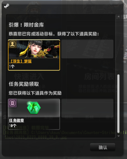Select the dimmed 军团 chat tab
This screenshot has width=127, height=159.
tap(48, 117)
